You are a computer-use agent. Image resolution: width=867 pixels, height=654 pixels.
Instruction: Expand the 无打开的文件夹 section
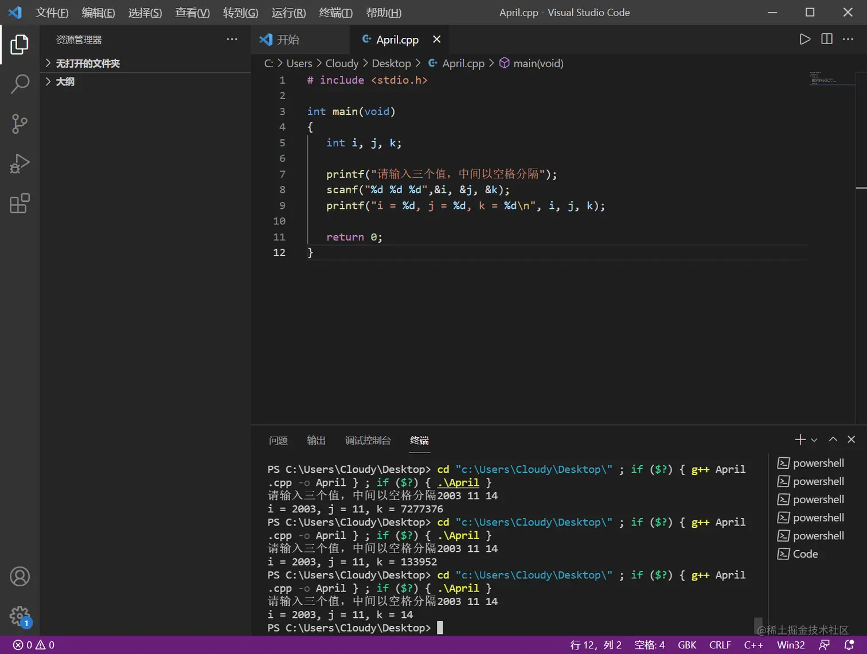(87, 63)
